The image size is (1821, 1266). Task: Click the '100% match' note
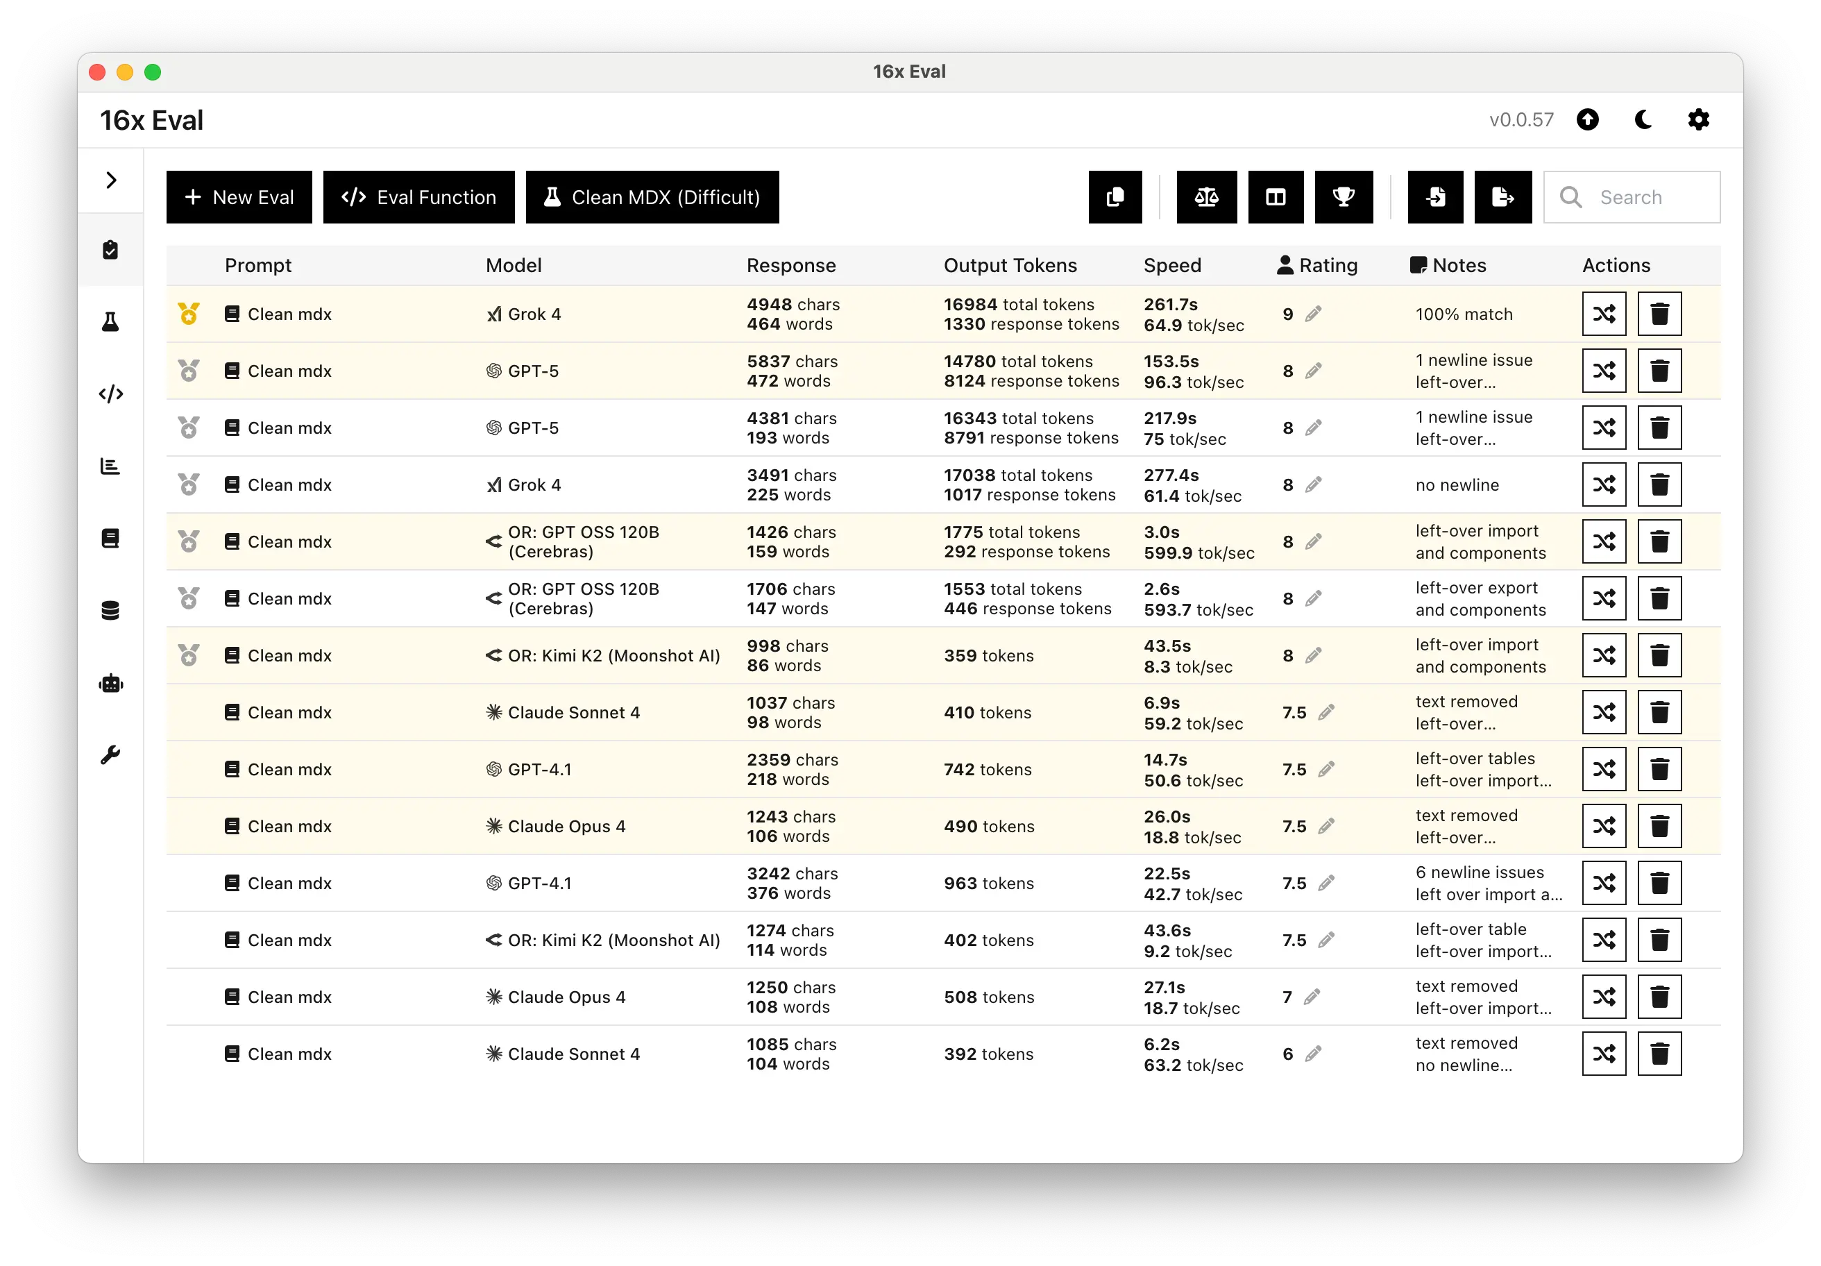[x=1464, y=314]
